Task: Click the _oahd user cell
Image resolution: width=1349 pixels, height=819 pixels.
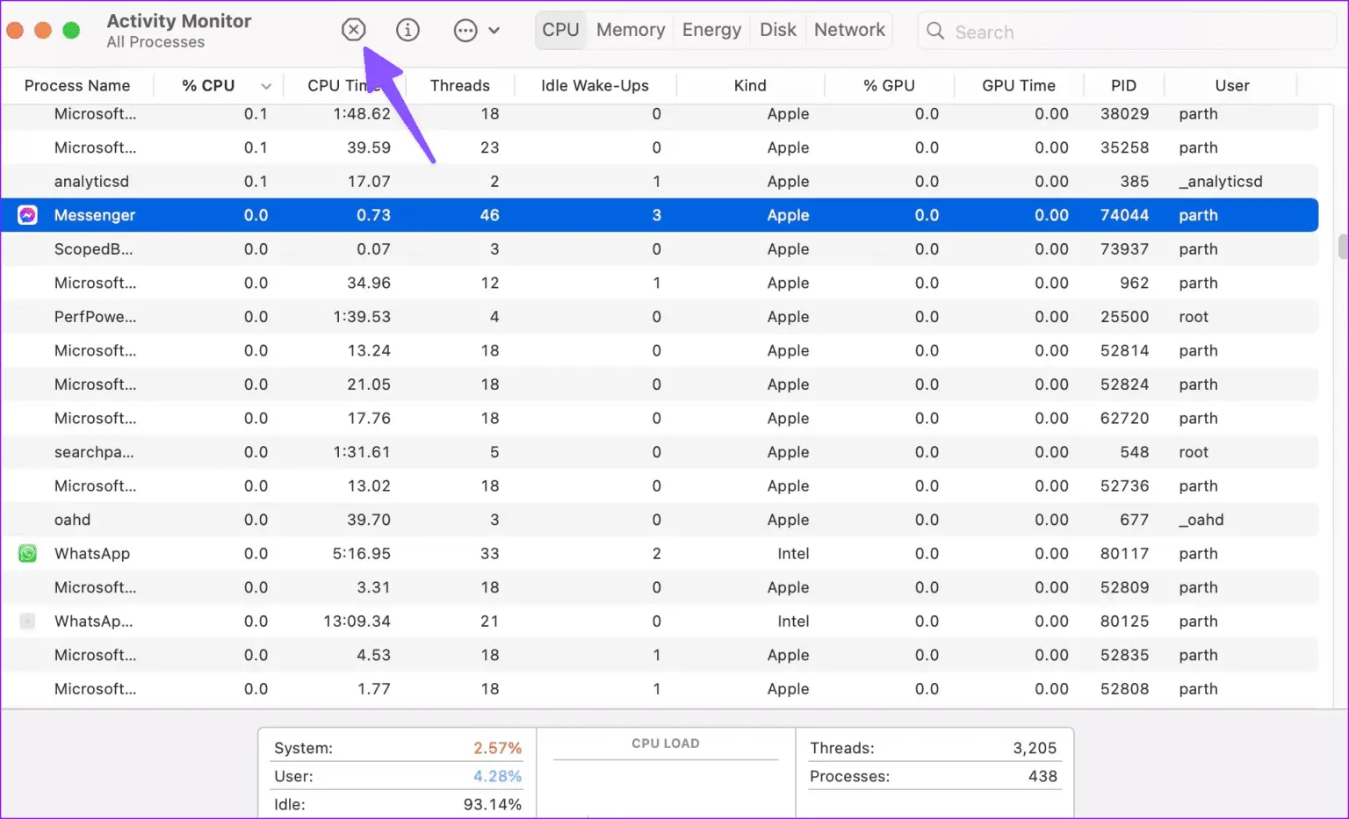Action: click(x=1201, y=520)
